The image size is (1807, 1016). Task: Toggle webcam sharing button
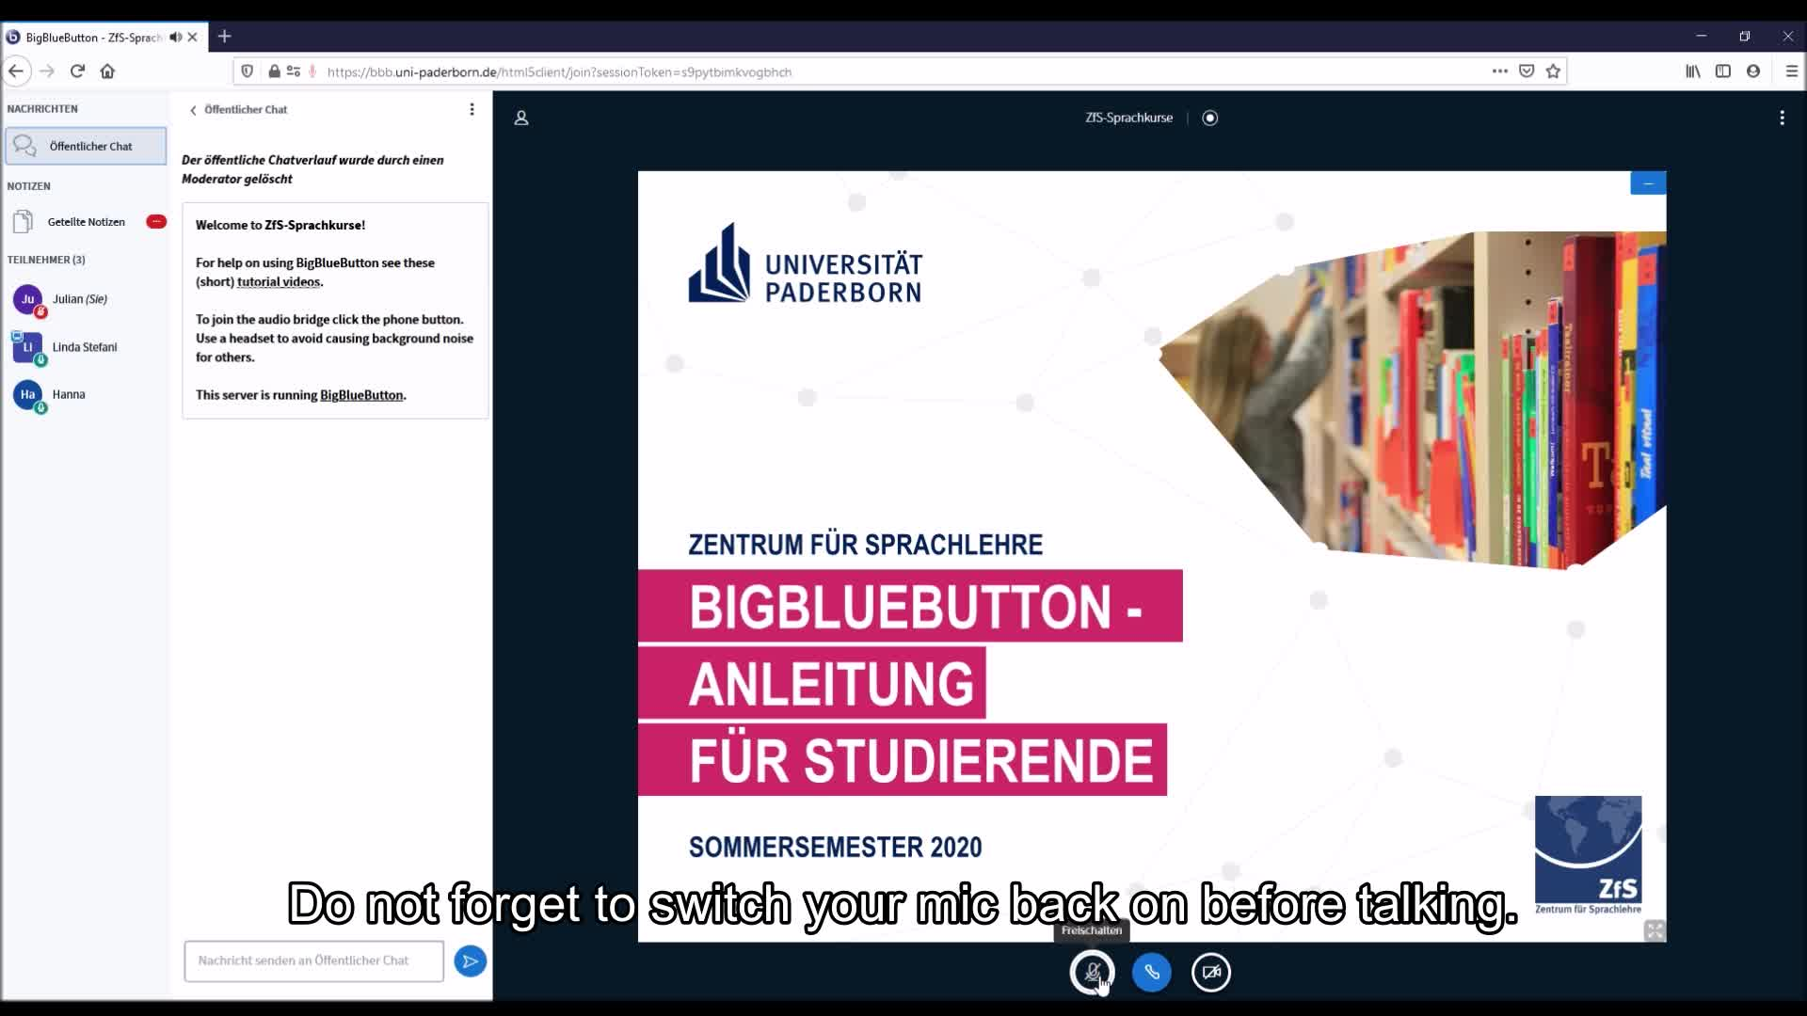pos(1210,972)
